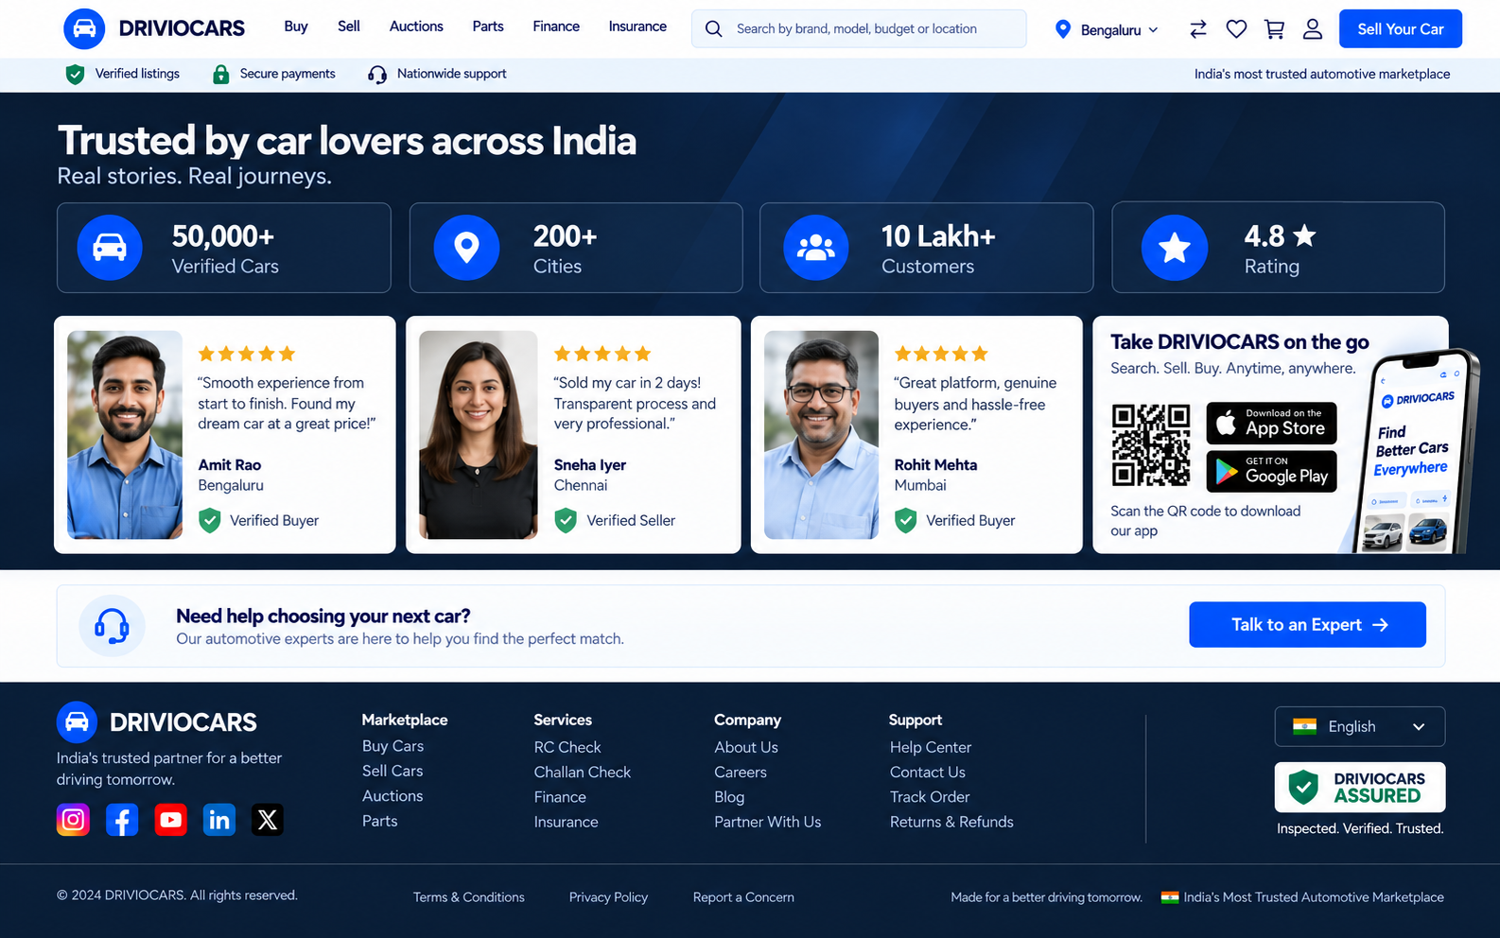1500x938 pixels.
Task: Click the Download on the App Store badge
Action: [1272, 423]
